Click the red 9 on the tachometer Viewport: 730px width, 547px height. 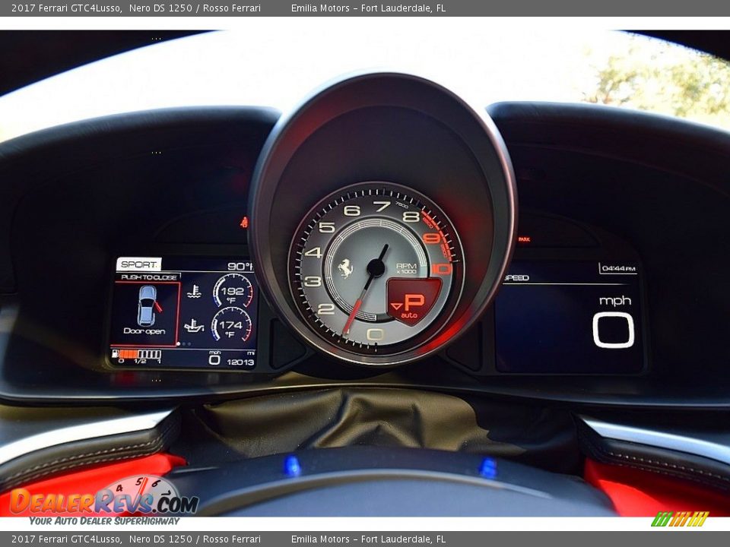(x=432, y=238)
